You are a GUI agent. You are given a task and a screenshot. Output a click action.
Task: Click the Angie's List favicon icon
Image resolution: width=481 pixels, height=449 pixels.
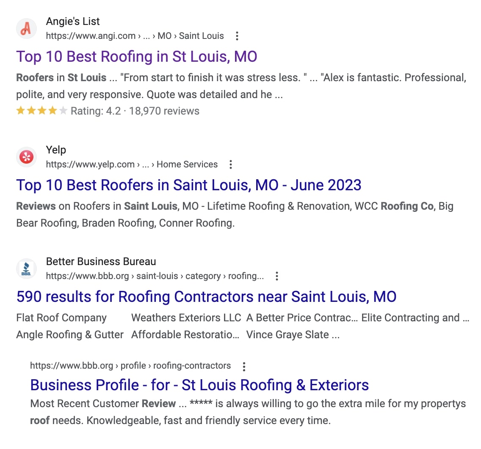click(x=26, y=29)
